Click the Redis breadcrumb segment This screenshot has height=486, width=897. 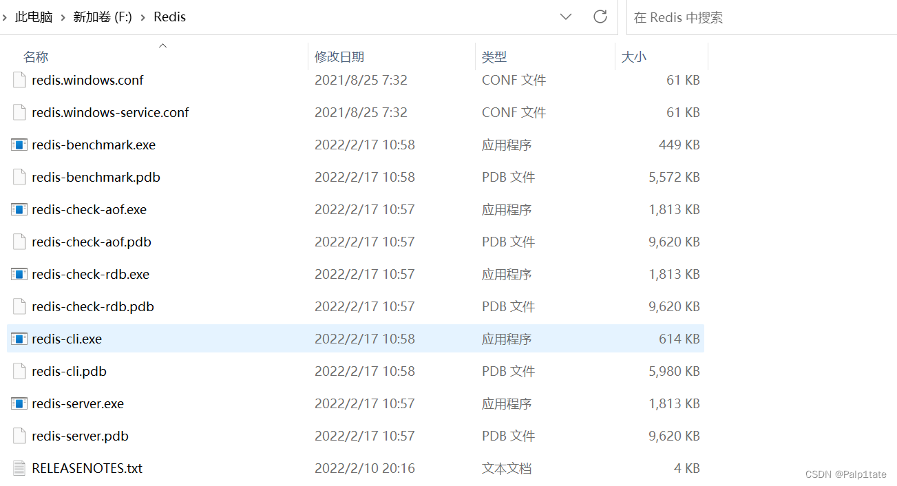coord(169,17)
